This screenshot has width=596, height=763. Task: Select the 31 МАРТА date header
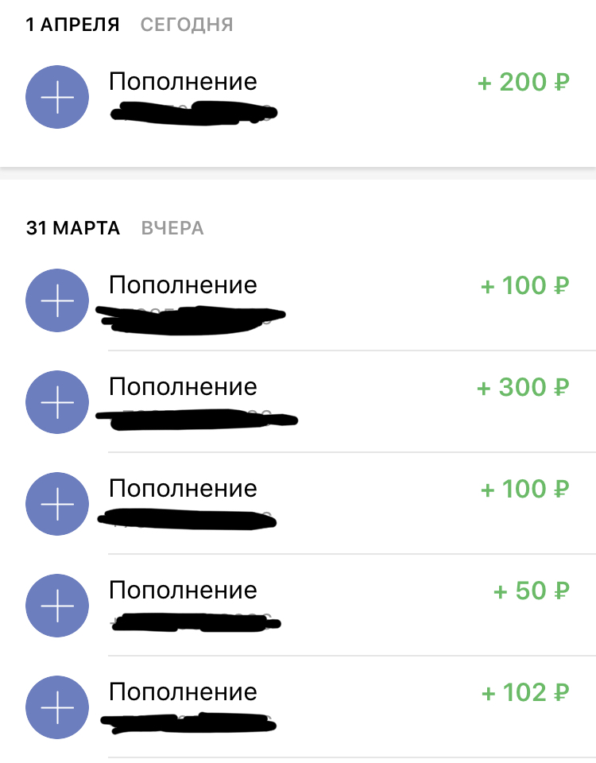click(x=73, y=229)
